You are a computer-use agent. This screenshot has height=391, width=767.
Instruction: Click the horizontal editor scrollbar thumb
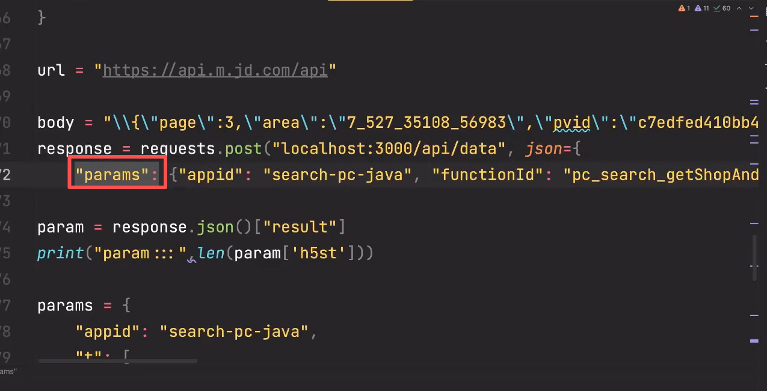coord(117,361)
